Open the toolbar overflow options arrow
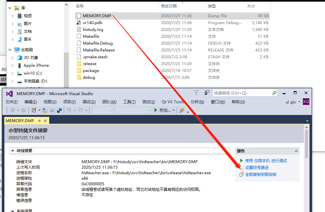 (x=188, y=112)
